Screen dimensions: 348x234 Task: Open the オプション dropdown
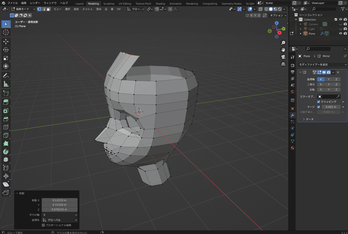tap(278, 15)
